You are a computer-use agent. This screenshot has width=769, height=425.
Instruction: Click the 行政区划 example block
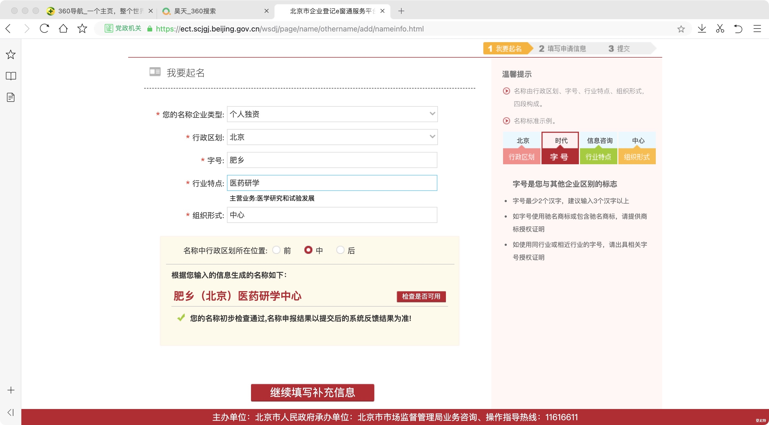(521, 157)
